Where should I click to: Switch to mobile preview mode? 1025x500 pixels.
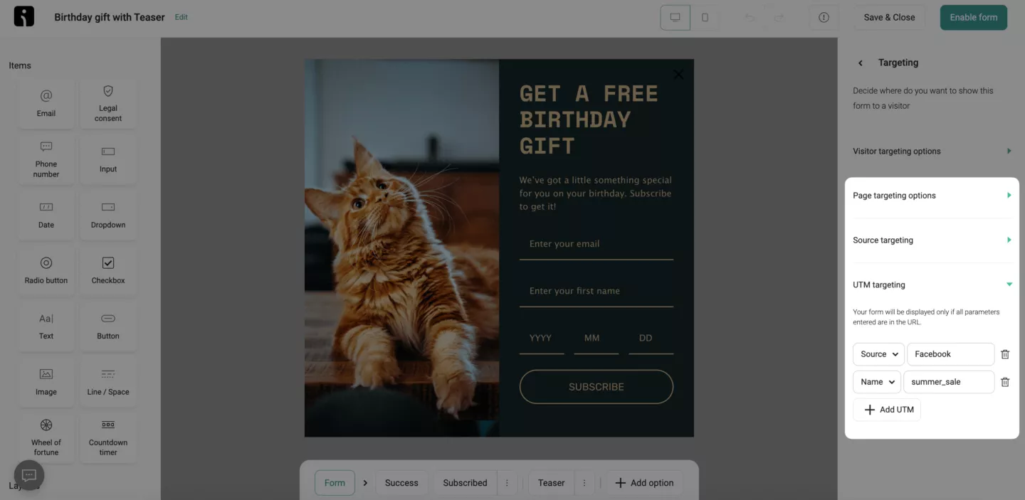tap(705, 18)
